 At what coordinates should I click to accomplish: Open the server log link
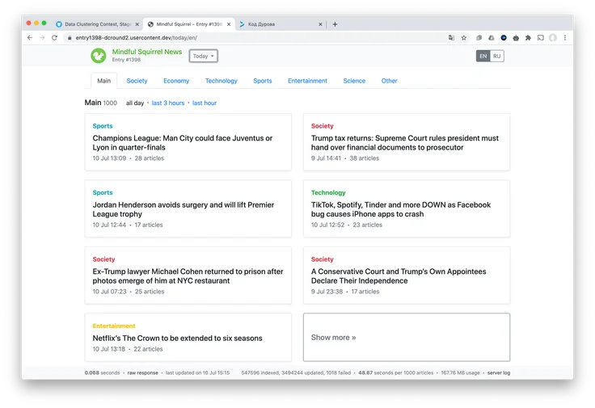pos(499,373)
